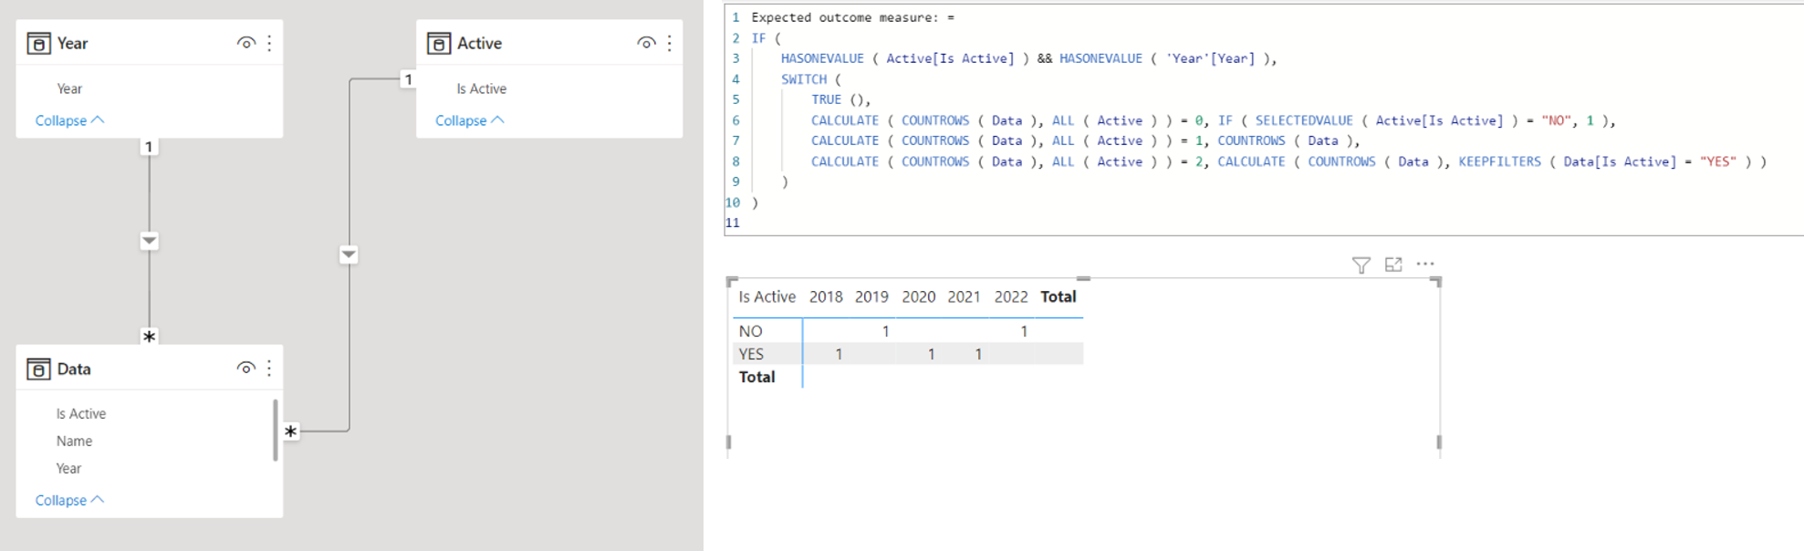The height and width of the screenshot is (551, 1804).
Task: Click the HASONEVALUE line in DAX editor
Action: (1028, 58)
